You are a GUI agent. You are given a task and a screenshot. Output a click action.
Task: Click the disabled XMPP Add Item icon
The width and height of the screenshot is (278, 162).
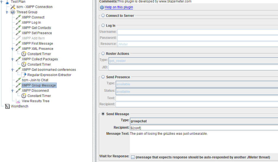point(18,38)
